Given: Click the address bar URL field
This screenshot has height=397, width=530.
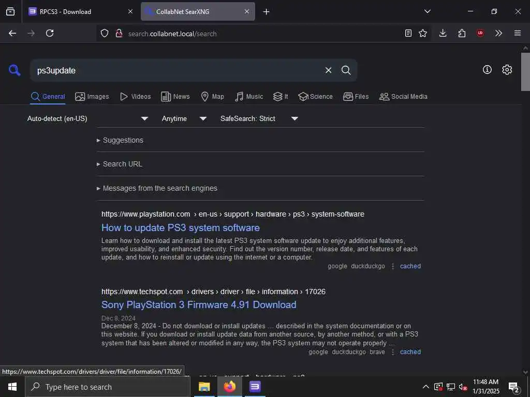Looking at the screenshot, I should pos(263,34).
